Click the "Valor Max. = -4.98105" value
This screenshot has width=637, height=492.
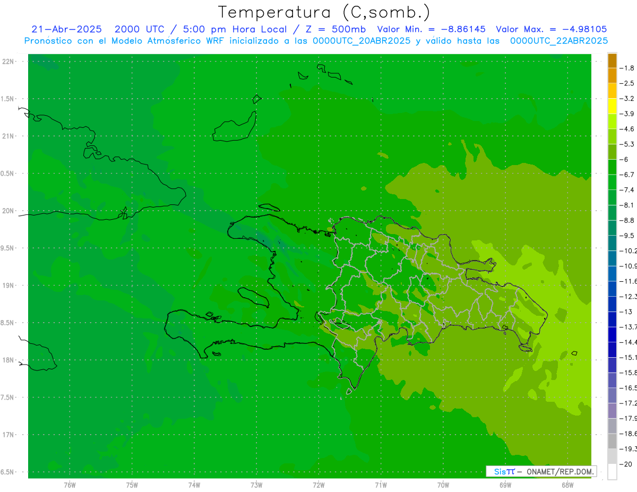tap(552, 29)
